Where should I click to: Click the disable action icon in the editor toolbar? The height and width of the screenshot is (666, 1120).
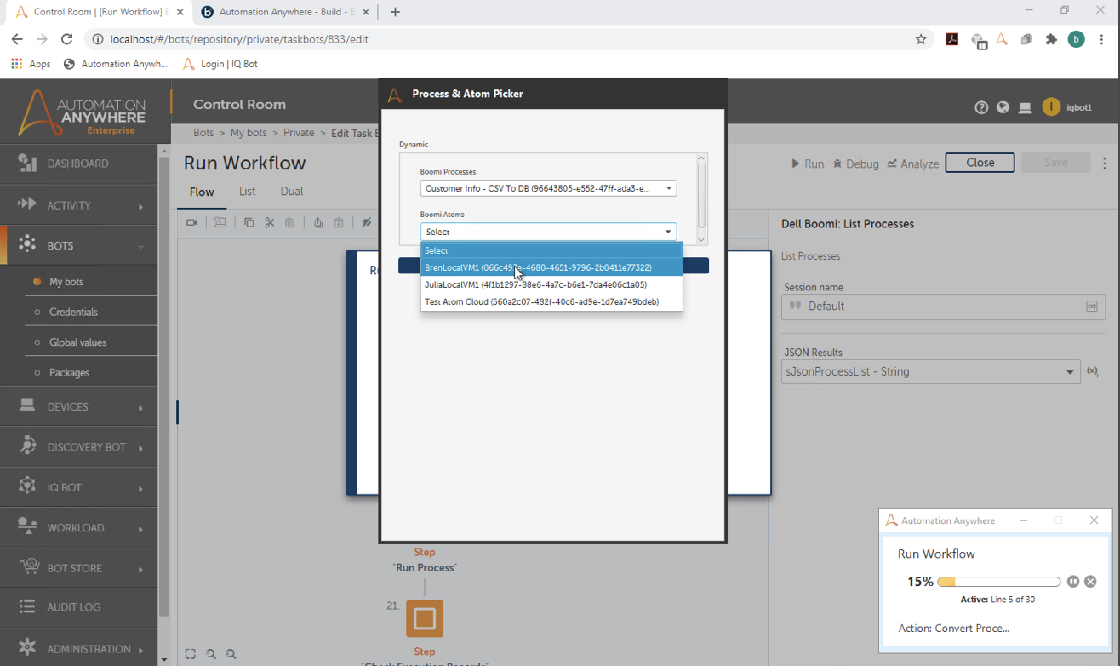pyautogui.click(x=367, y=222)
